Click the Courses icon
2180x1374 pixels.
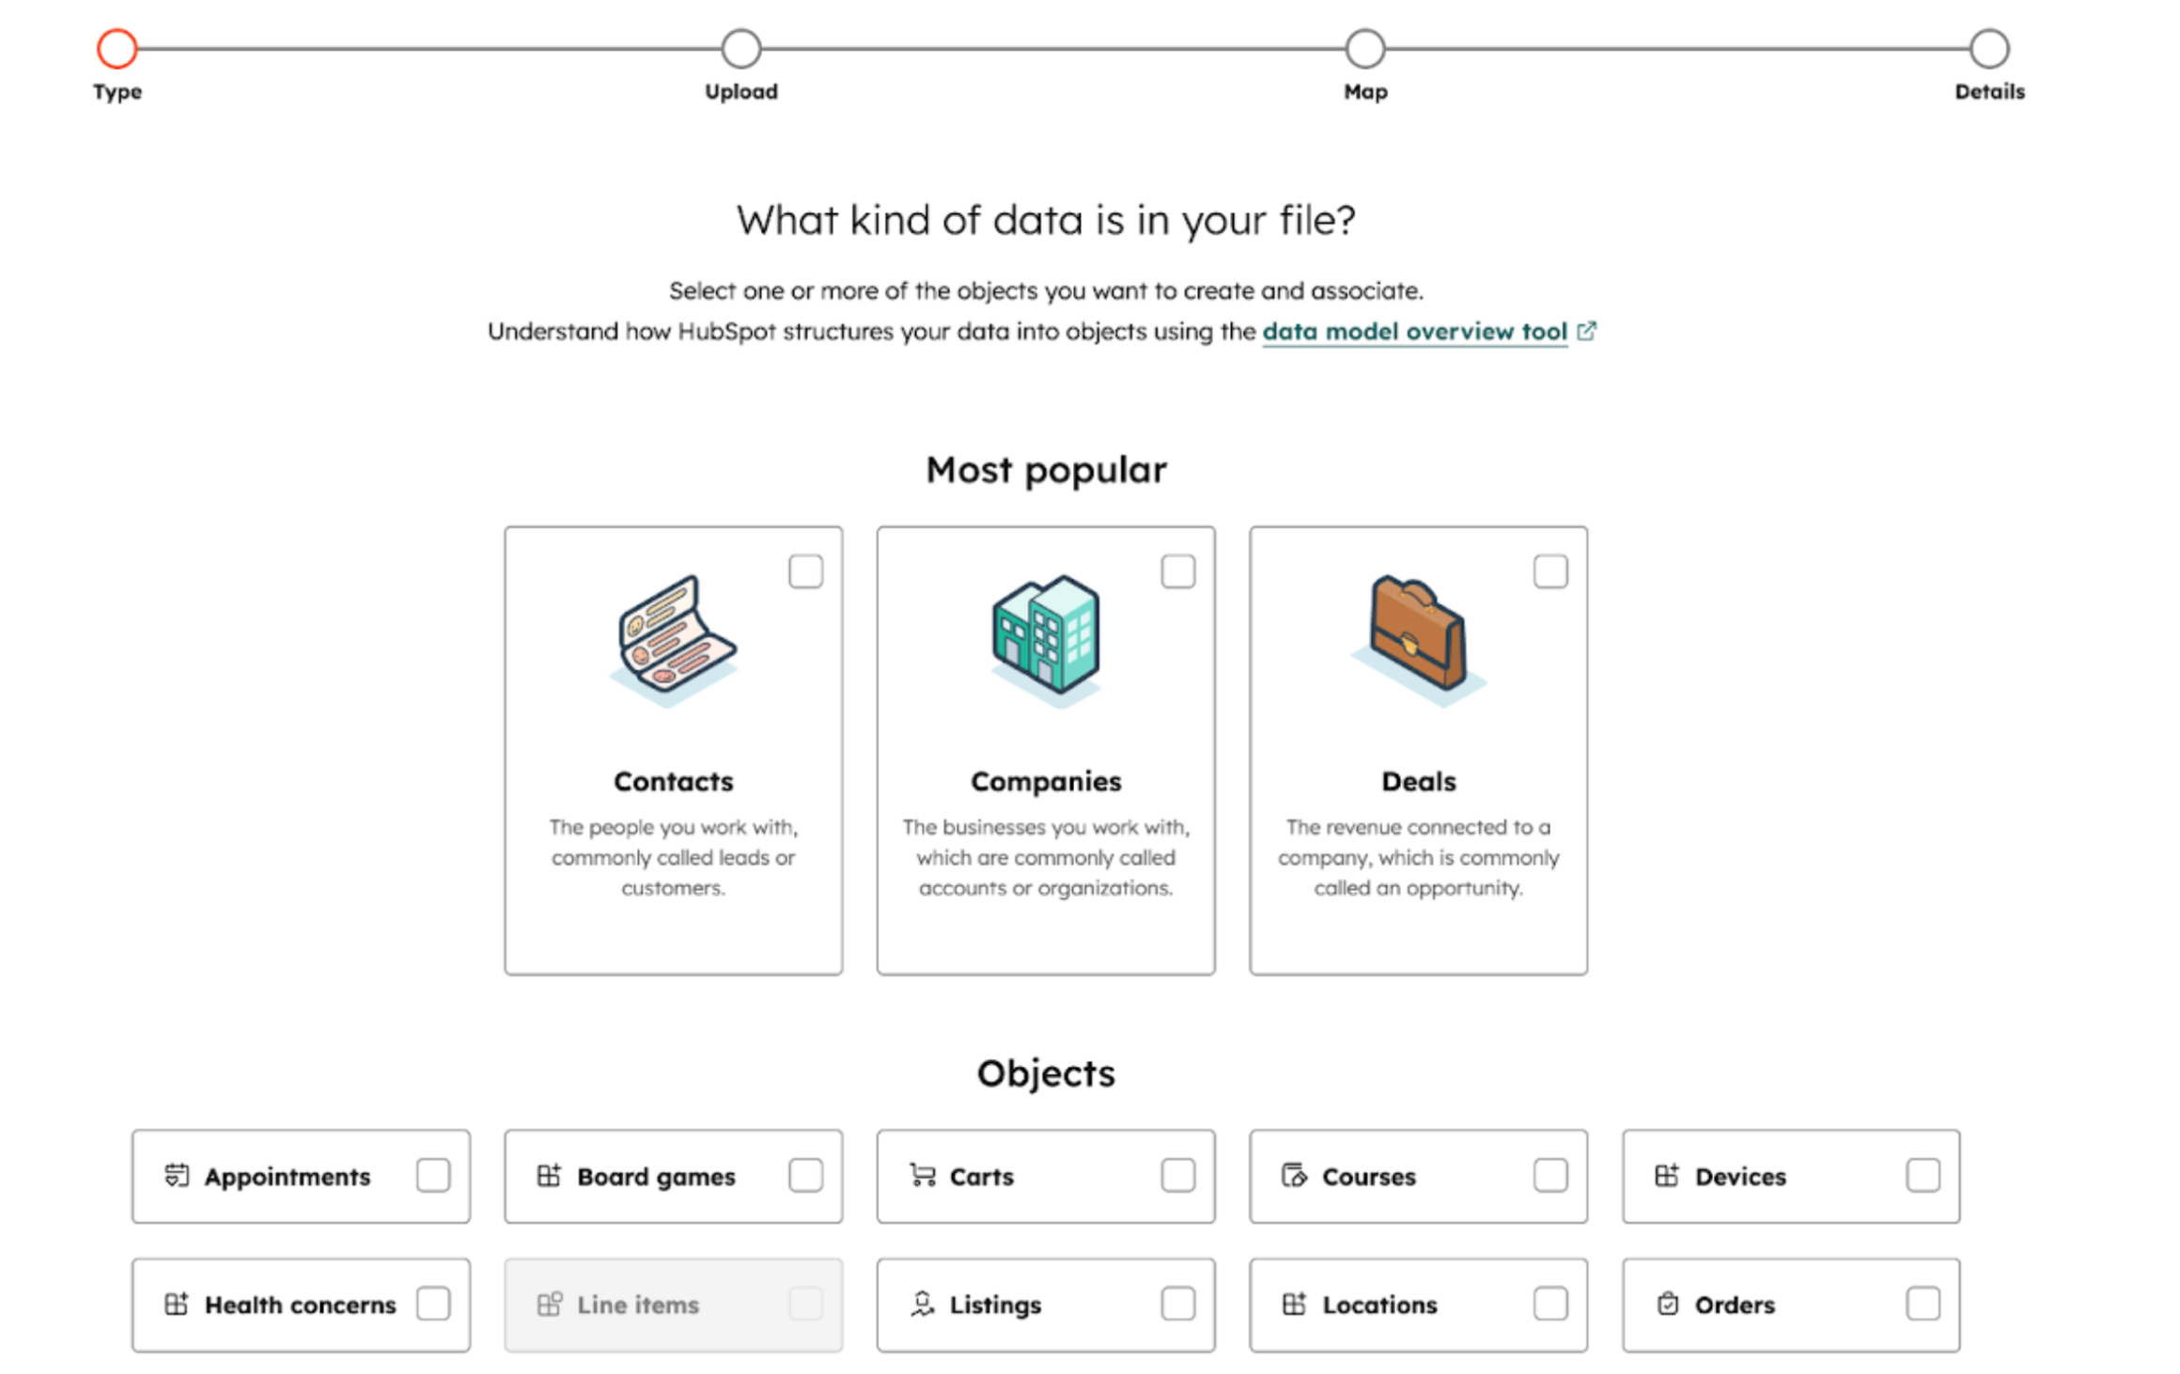1294,1176
